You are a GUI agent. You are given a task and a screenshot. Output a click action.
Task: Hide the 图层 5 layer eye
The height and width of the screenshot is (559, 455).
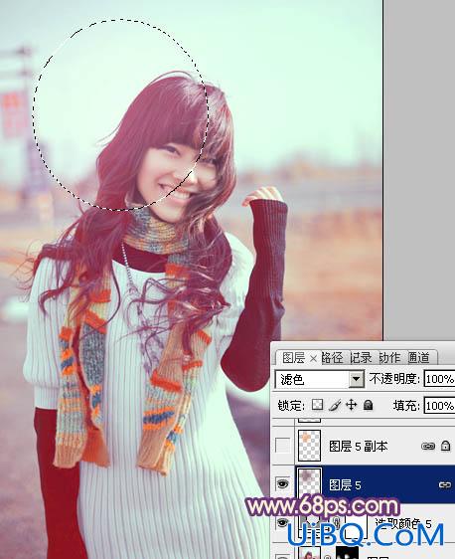[283, 483]
